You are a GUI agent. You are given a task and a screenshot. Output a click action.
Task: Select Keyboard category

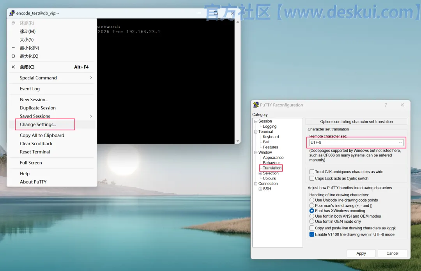(271, 137)
